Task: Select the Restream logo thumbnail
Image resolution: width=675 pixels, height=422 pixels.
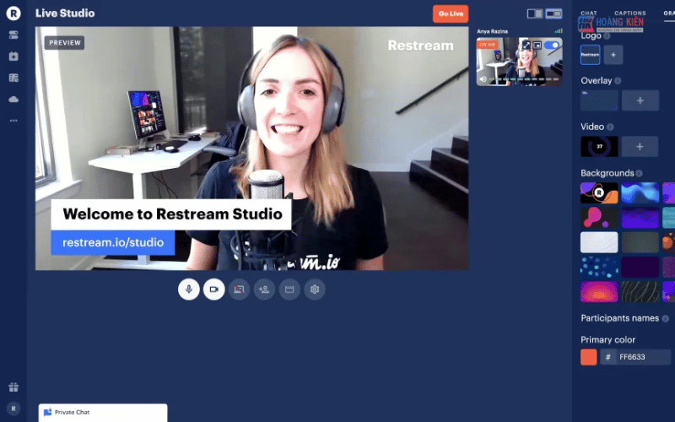Action: pyautogui.click(x=590, y=55)
